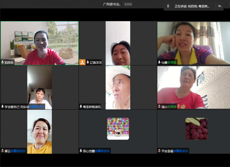Click the muted mic icon beside 平安是福

(159, 151)
